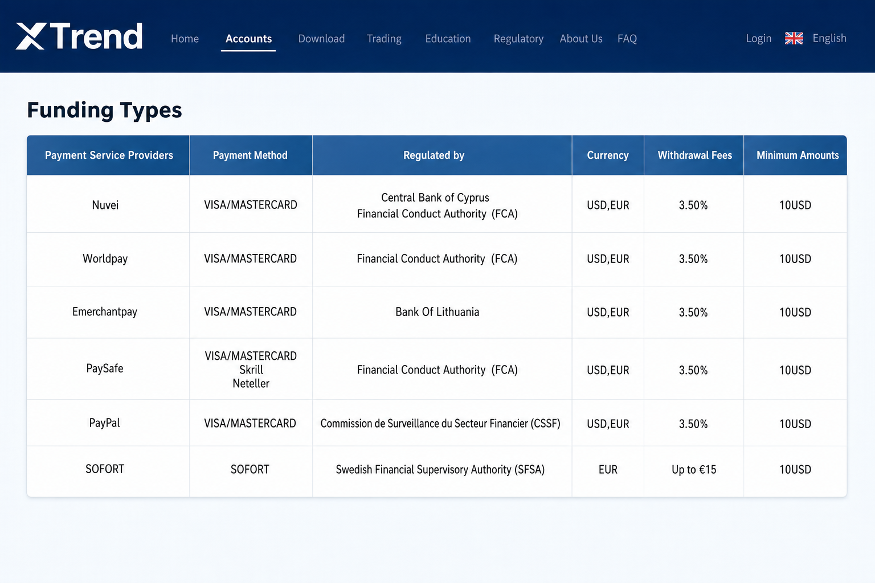
Task: Click the XTrend logo
Action: 79,36
